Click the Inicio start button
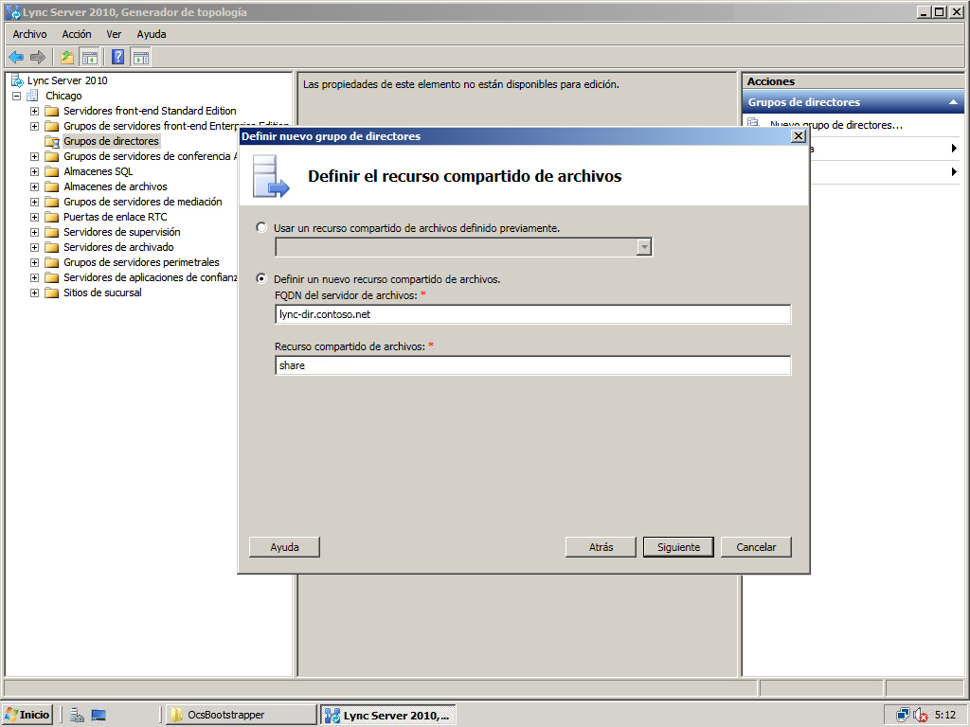 point(27,715)
